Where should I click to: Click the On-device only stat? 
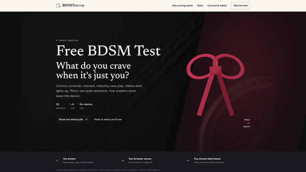click(86, 106)
